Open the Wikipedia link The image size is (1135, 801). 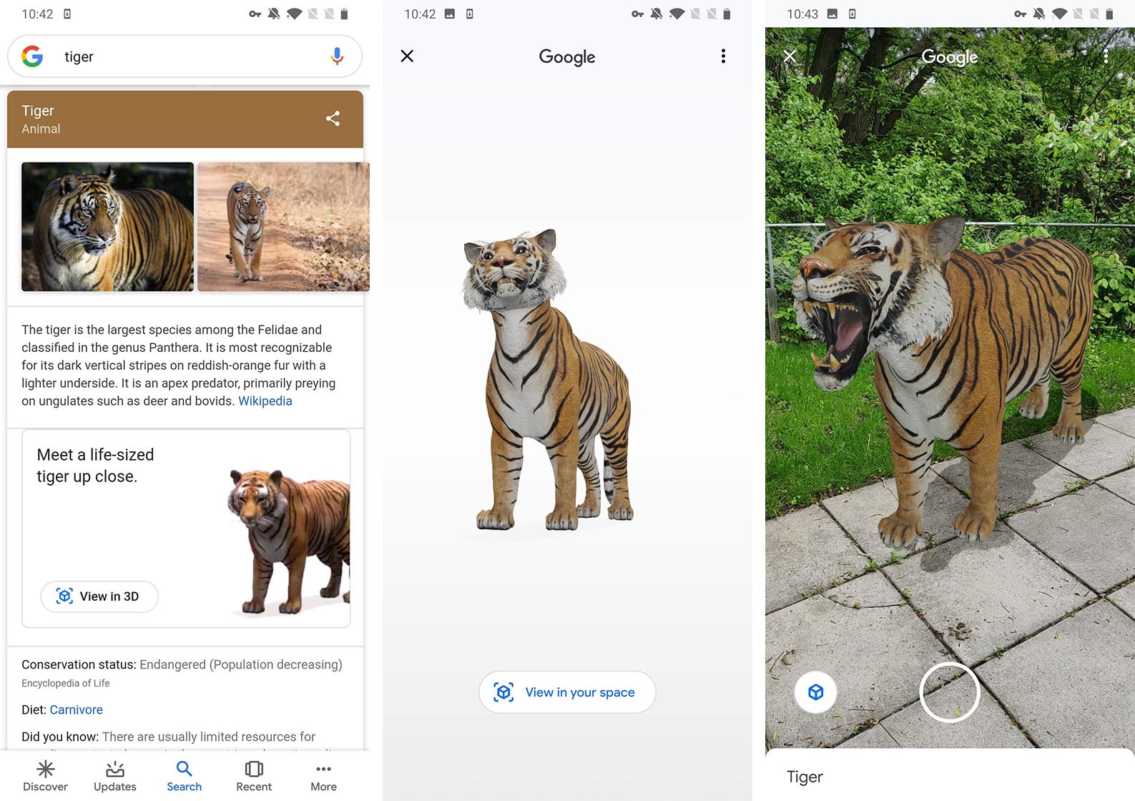(265, 401)
